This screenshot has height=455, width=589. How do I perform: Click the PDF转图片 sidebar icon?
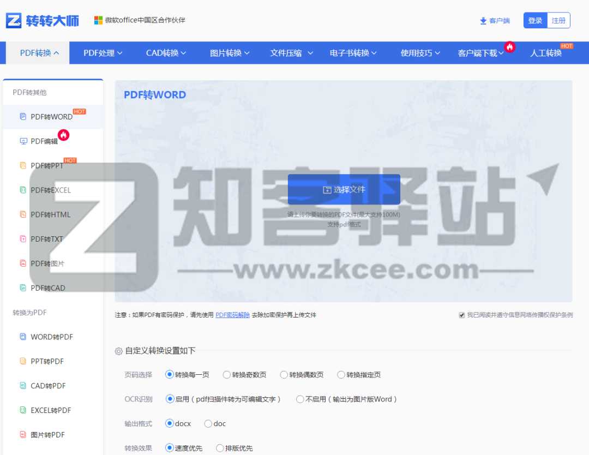click(23, 264)
